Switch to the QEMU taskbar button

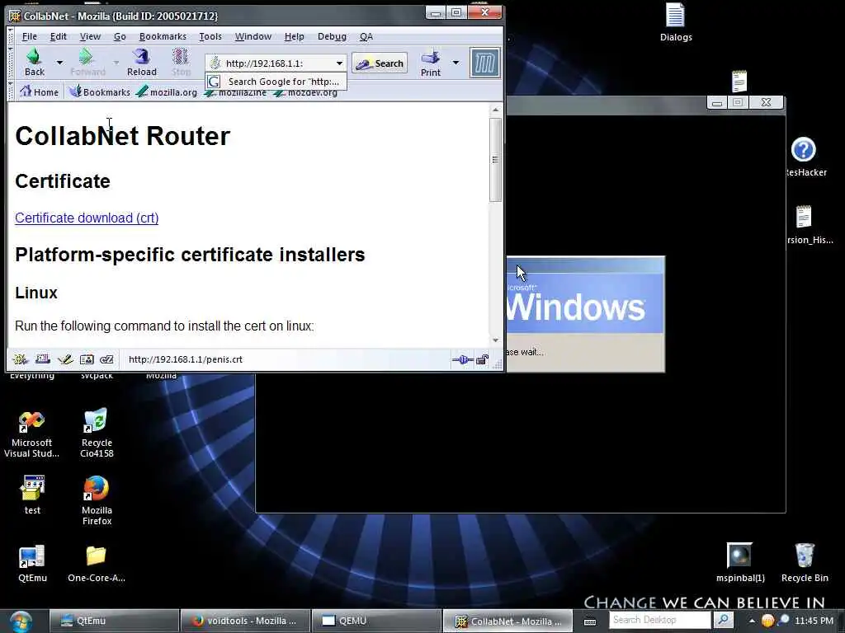(x=376, y=621)
